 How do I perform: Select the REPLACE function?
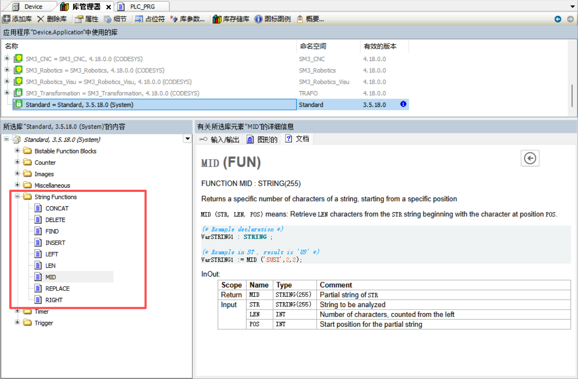[58, 288]
